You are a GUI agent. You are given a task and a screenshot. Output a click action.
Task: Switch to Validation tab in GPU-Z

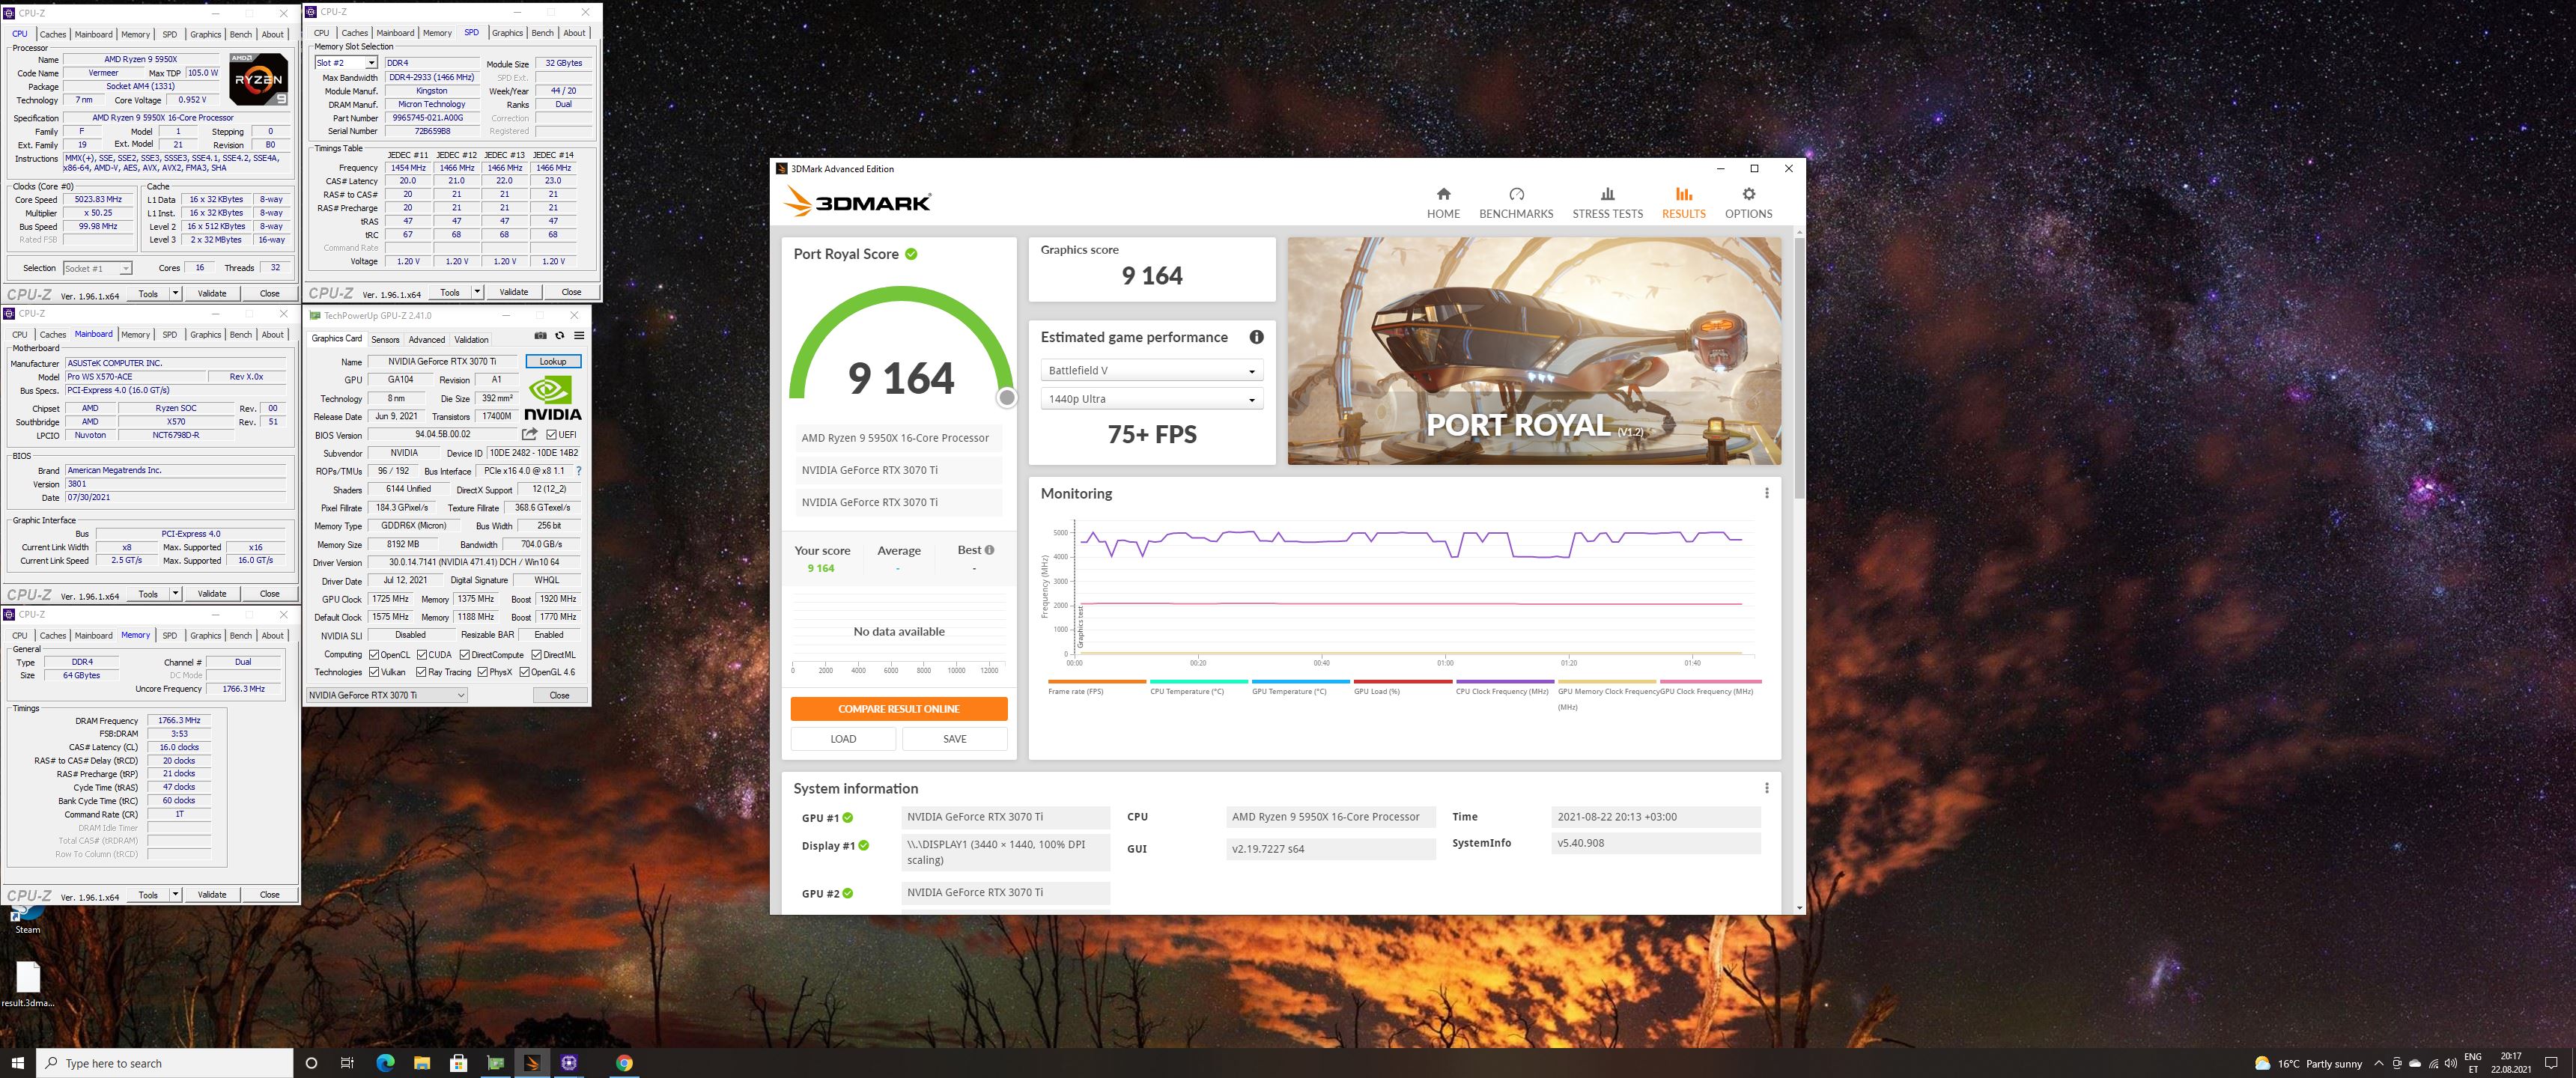[472, 340]
